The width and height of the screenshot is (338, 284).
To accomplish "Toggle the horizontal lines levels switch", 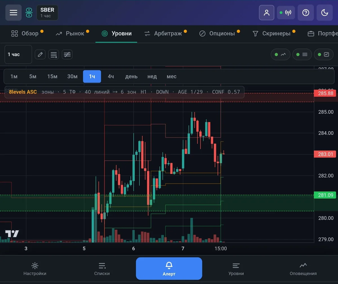I will click(302, 55).
